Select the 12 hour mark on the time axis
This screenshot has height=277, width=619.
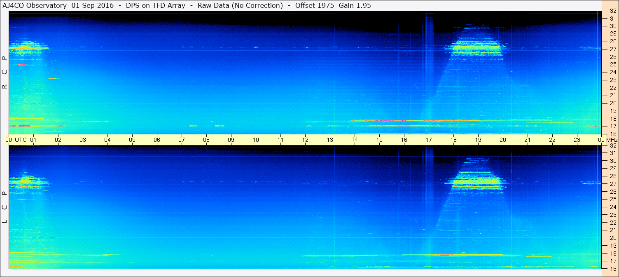(x=305, y=140)
